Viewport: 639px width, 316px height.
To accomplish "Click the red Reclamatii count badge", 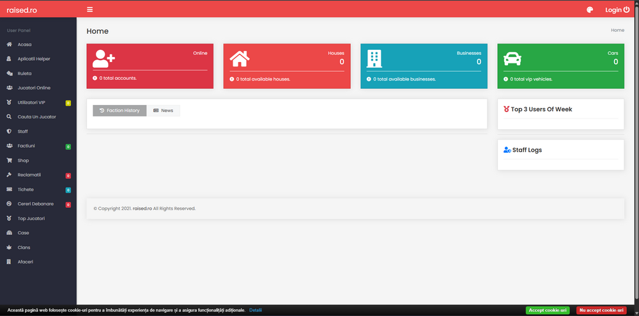I will pos(68,176).
